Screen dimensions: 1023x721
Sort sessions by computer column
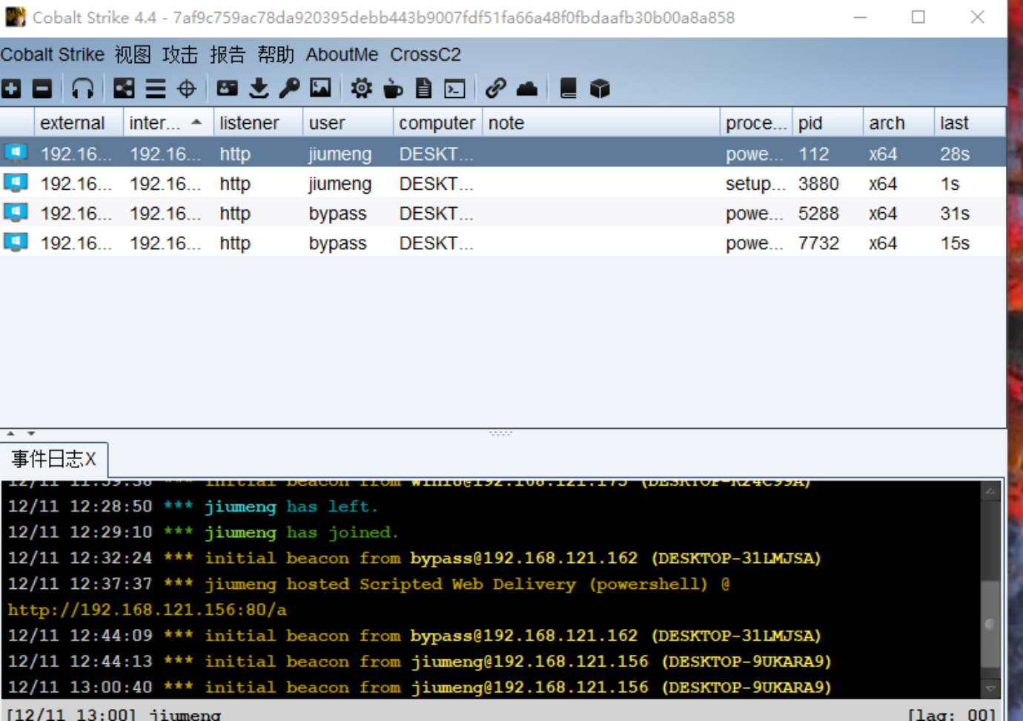[x=437, y=122]
